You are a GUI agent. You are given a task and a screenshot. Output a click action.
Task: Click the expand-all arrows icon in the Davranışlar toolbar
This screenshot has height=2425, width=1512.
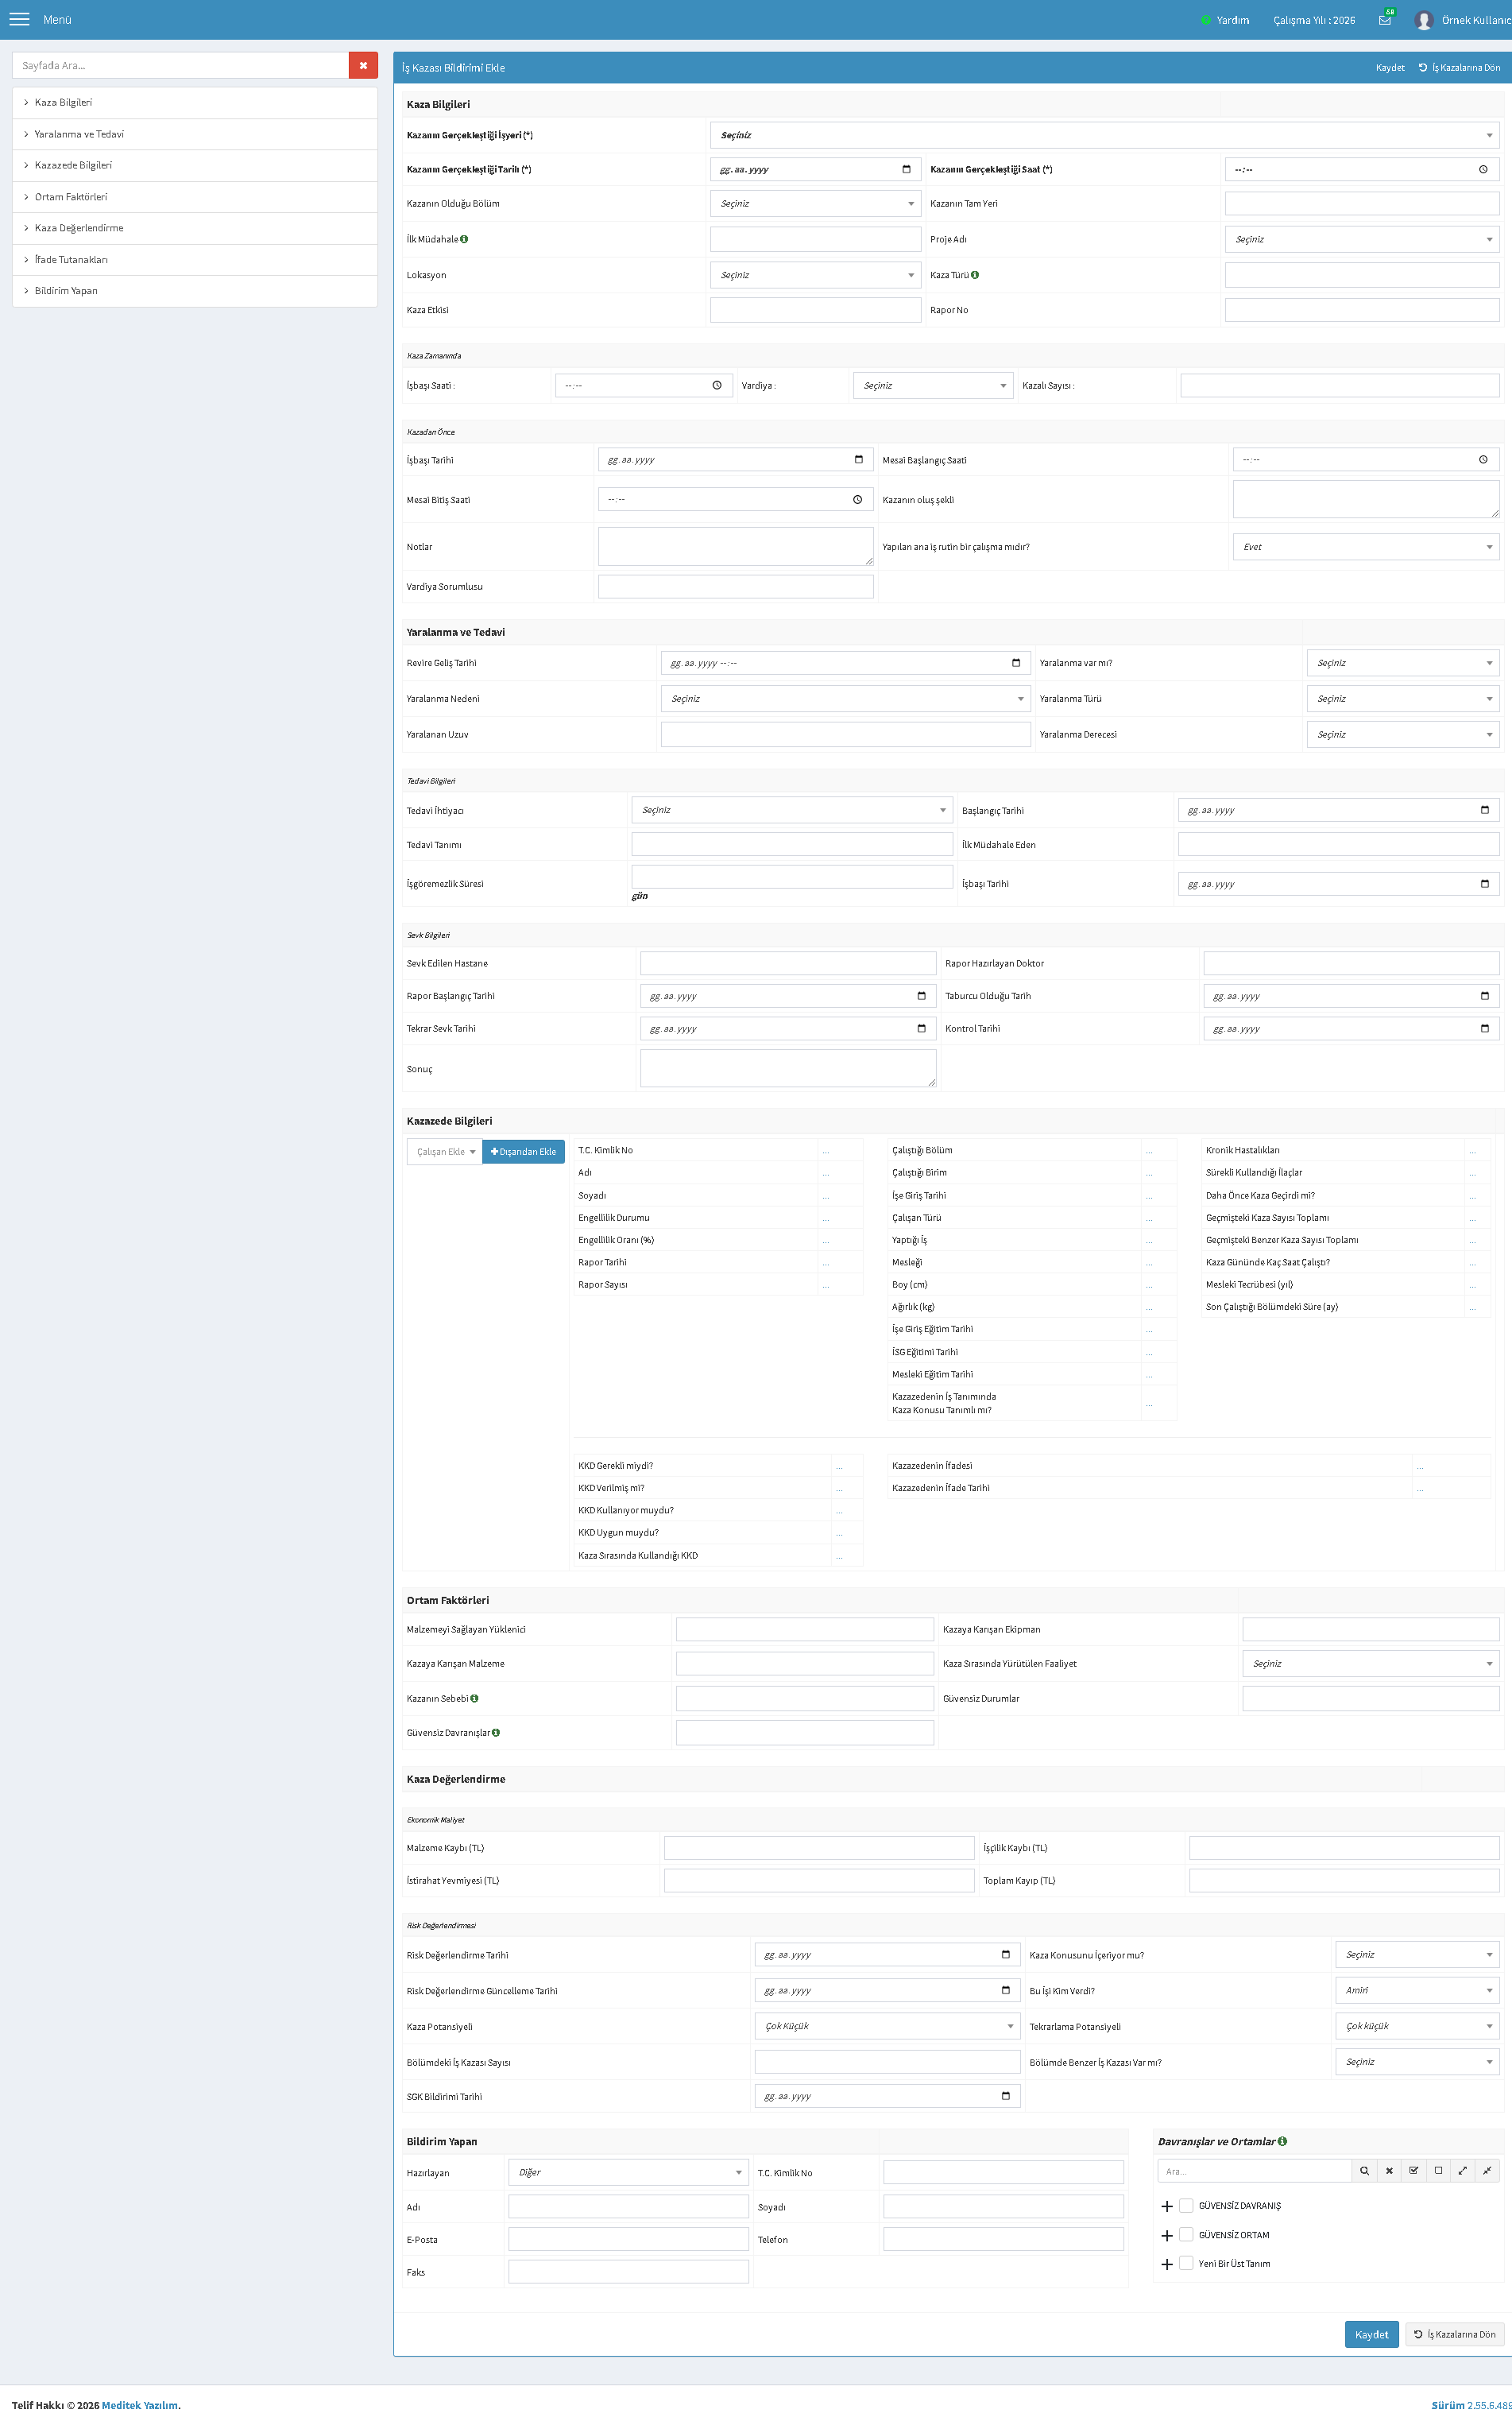coord(1462,2170)
